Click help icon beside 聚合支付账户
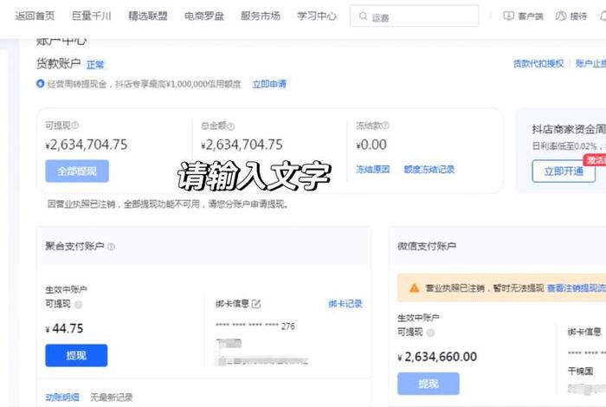The height and width of the screenshot is (407, 606). pos(111,247)
